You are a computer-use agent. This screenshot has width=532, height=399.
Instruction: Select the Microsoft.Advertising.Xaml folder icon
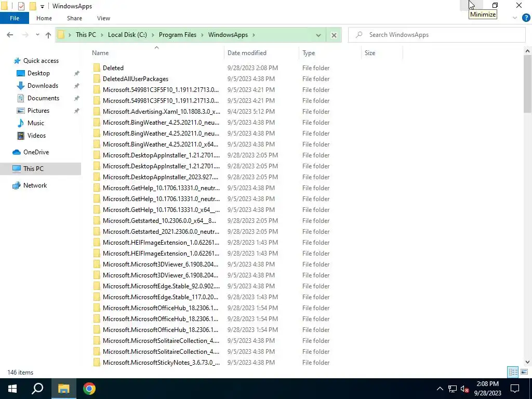(x=97, y=112)
